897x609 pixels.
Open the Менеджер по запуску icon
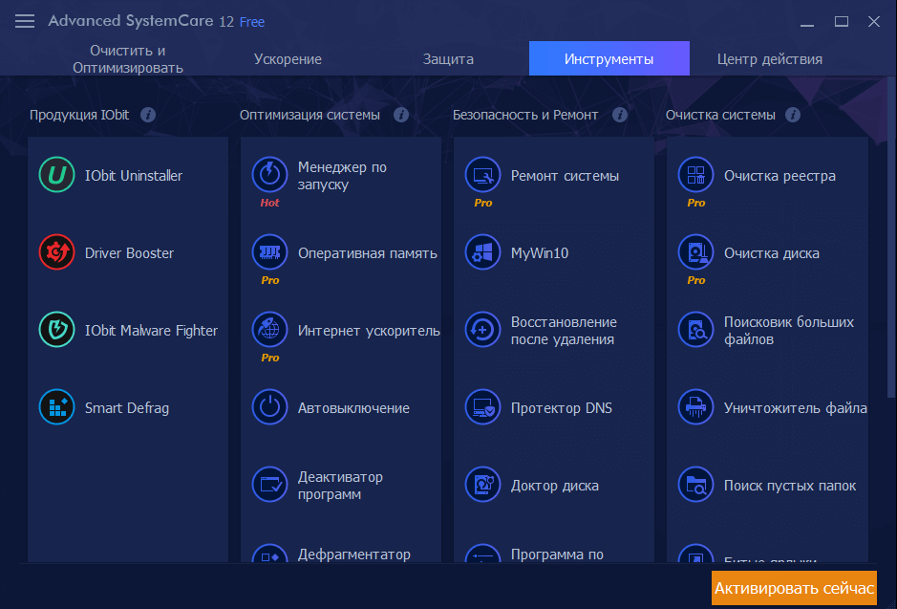(269, 176)
